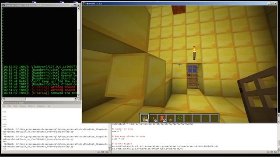The width and height of the screenshot is (280, 157).
Task: Minimize the Minecraft 1.11.2 window
Action: tap(269, 3)
